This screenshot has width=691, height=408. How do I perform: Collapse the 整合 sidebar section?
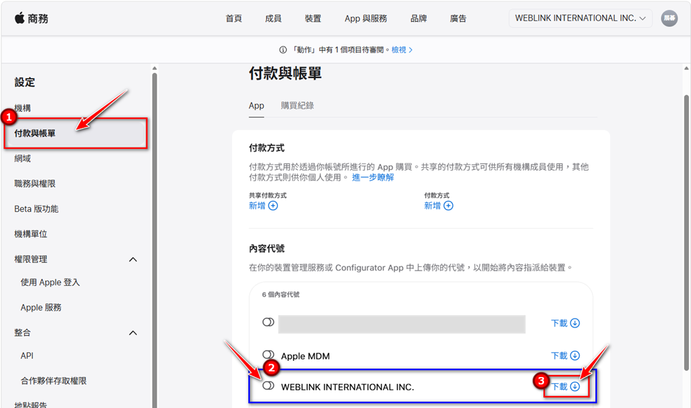coord(133,332)
